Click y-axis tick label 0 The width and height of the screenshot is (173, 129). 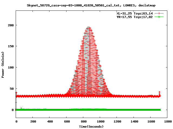13,110
